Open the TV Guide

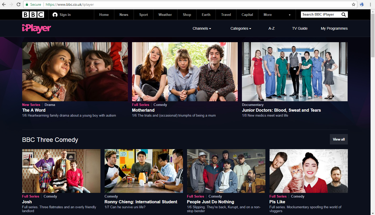pos(300,28)
